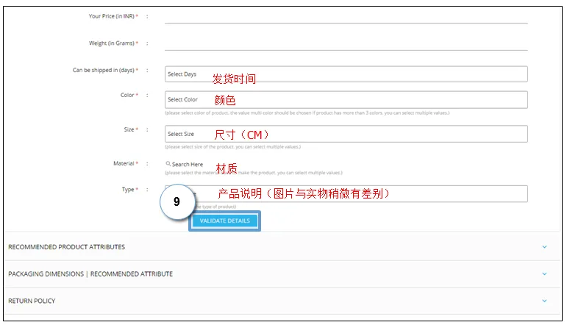
Task: Expand the Return Policy section
Action: tap(282, 301)
